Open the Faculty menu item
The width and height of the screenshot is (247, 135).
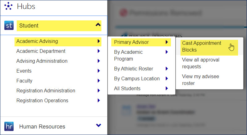coord(24,81)
